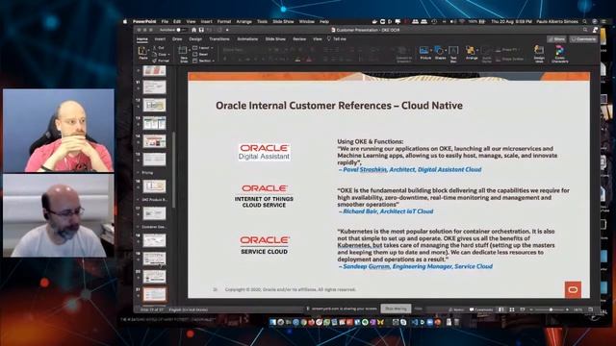This screenshot has height=346, width=616.
Task: Click the Copy command in clipboard group
Action: click(x=160, y=54)
